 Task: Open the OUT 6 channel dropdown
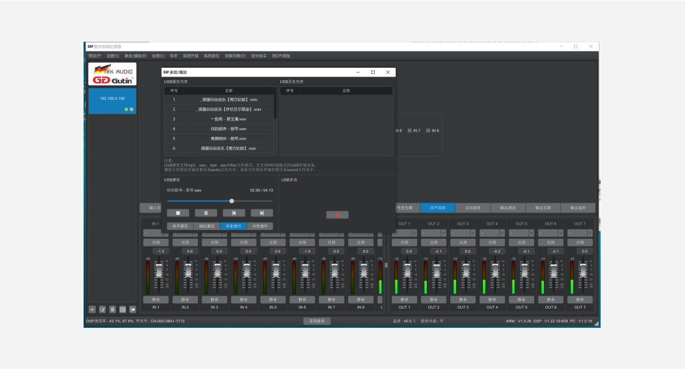(x=551, y=233)
